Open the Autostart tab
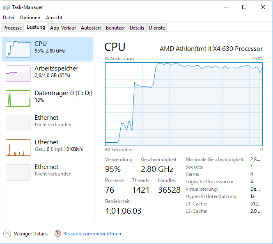Screen dimensions: 273x244 [91, 28]
